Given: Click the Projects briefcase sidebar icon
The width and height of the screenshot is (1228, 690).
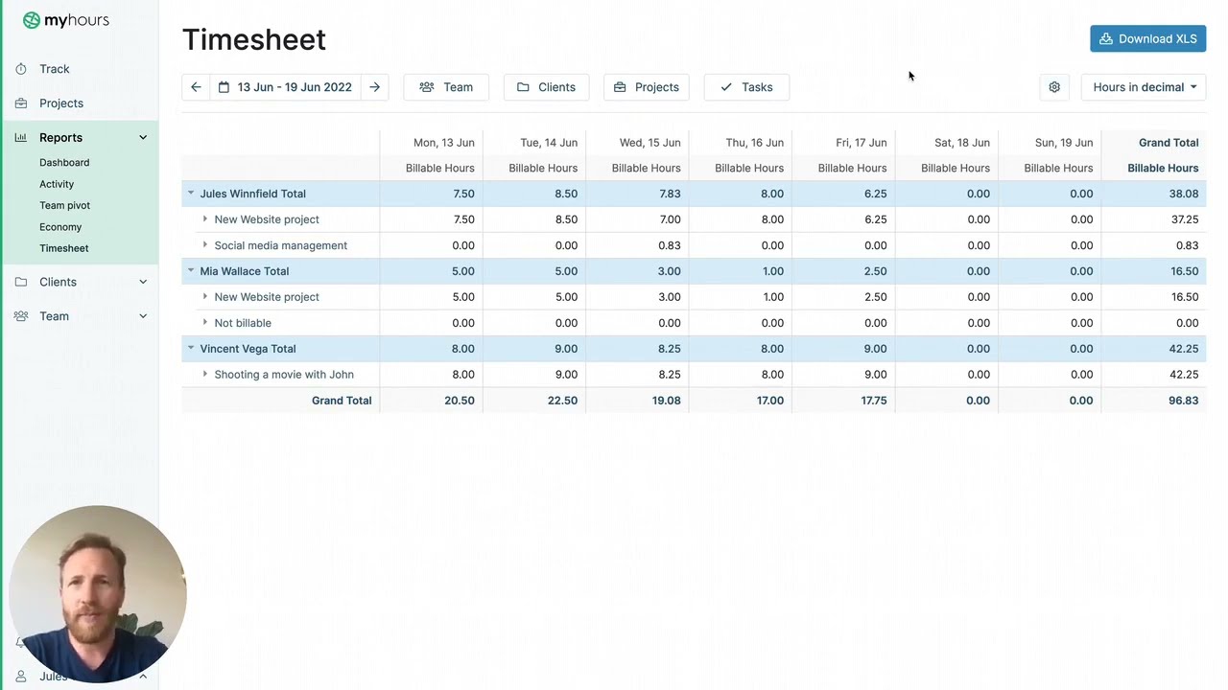Looking at the screenshot, I should click(x=21, y=103).
